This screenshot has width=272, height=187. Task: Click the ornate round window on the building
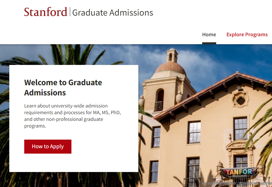pos(240,100)
